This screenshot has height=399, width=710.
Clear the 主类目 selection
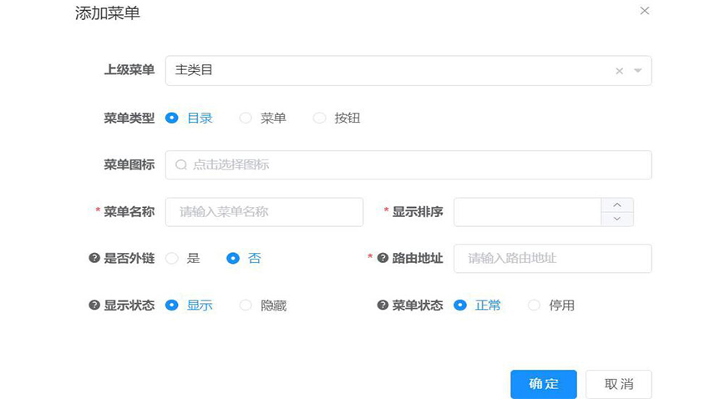[x=619, y=71]
